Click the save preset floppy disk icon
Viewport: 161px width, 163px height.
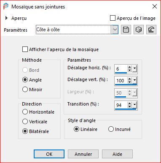coord(126,30)
